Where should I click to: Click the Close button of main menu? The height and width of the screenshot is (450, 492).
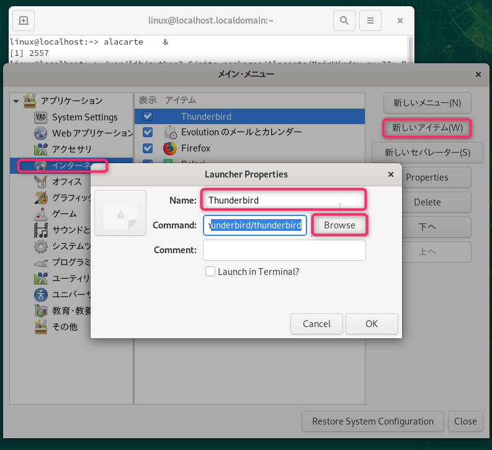(x=465, y=421)
